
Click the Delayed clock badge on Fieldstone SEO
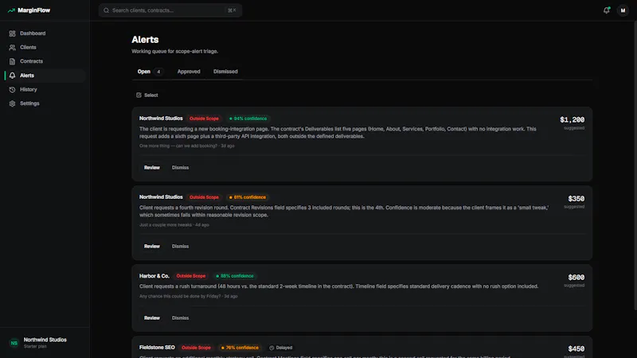(x=281, y=348)
